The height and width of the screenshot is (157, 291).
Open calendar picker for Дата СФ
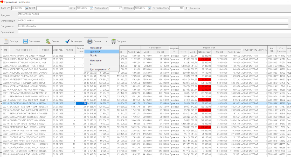click(x=26, y=8)
